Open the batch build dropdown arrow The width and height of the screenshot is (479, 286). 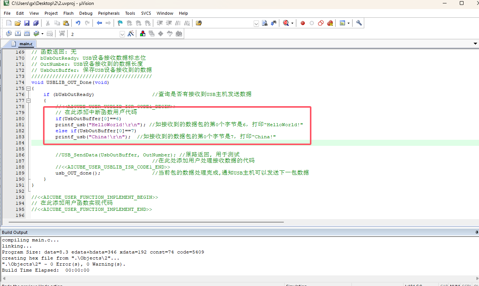pyautogui.click(x=42, y=34)
